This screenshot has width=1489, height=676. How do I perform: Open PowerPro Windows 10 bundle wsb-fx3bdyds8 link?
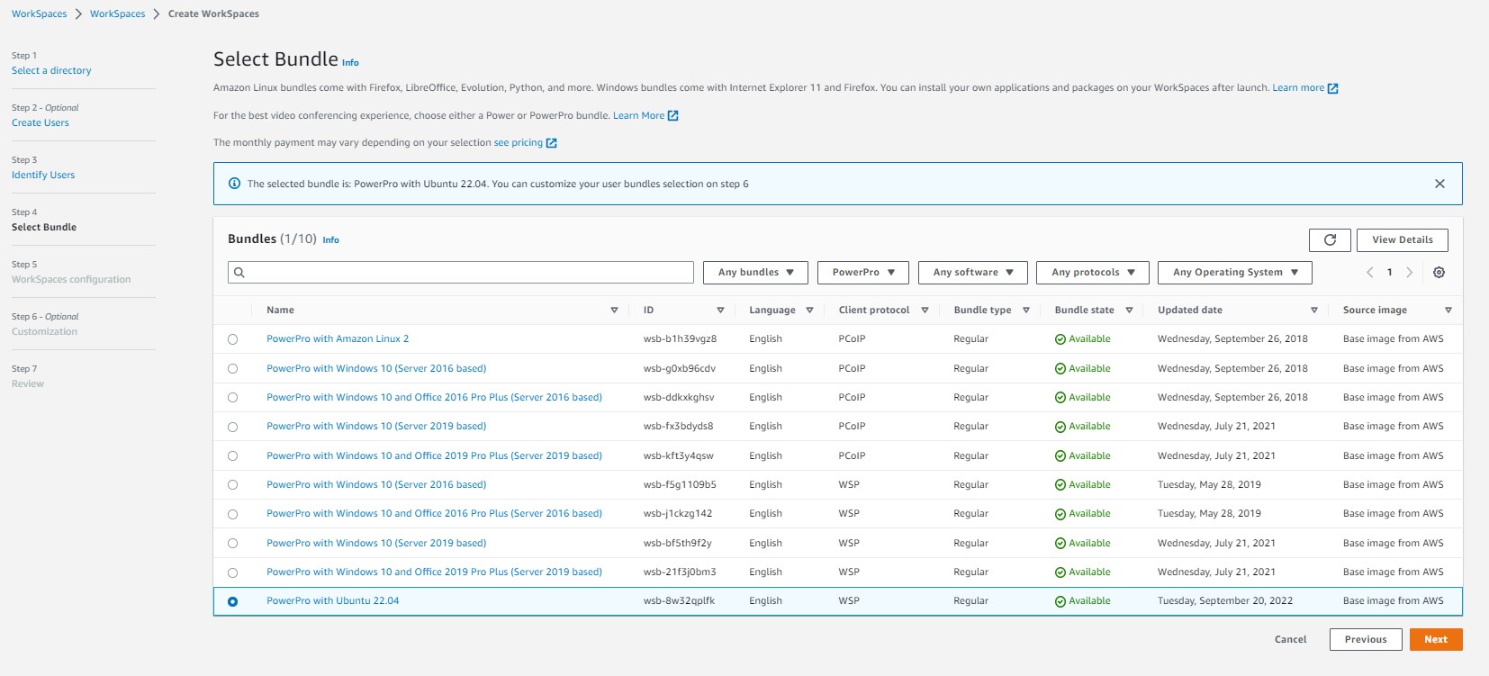click(376, 426)
